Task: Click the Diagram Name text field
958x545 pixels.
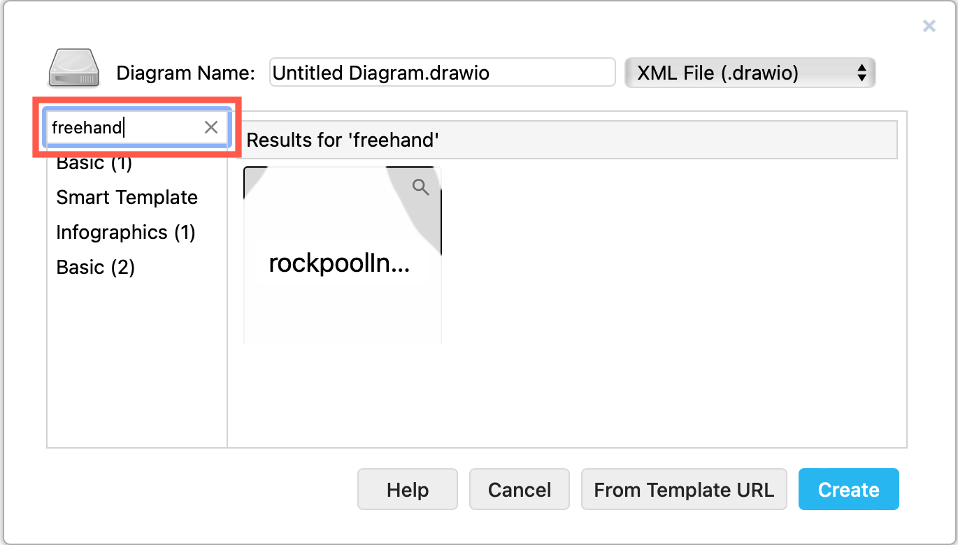Action: 442,72
